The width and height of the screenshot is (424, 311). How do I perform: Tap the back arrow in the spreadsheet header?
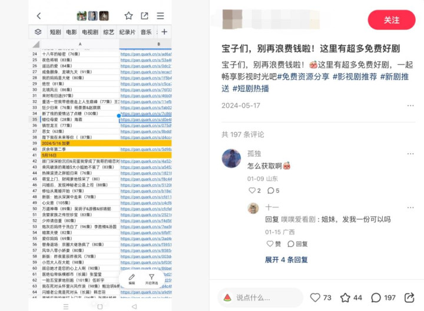tap(39, 16)
